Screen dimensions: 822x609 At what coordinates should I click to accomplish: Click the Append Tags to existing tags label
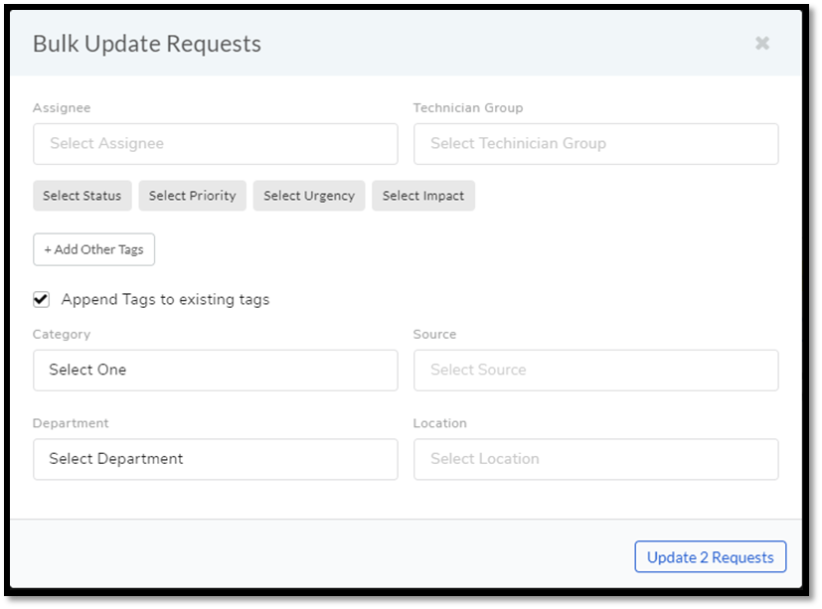tap(165, 299)
